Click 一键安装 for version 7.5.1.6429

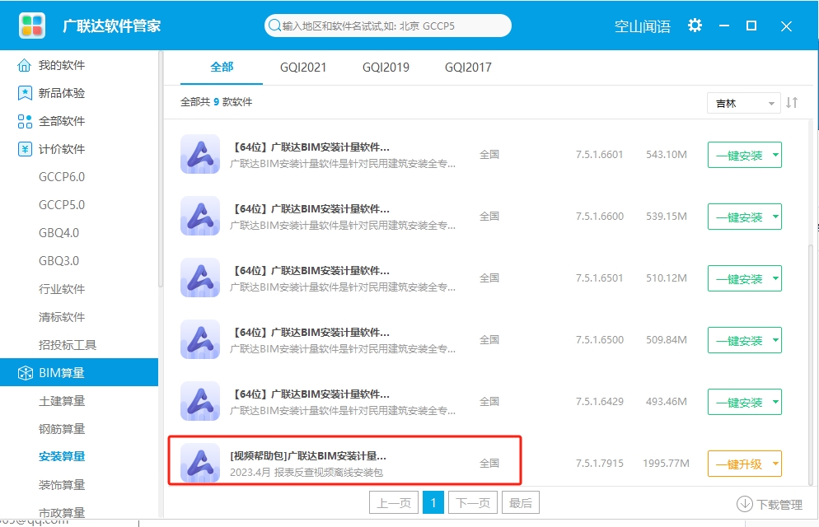pos(739,402)
